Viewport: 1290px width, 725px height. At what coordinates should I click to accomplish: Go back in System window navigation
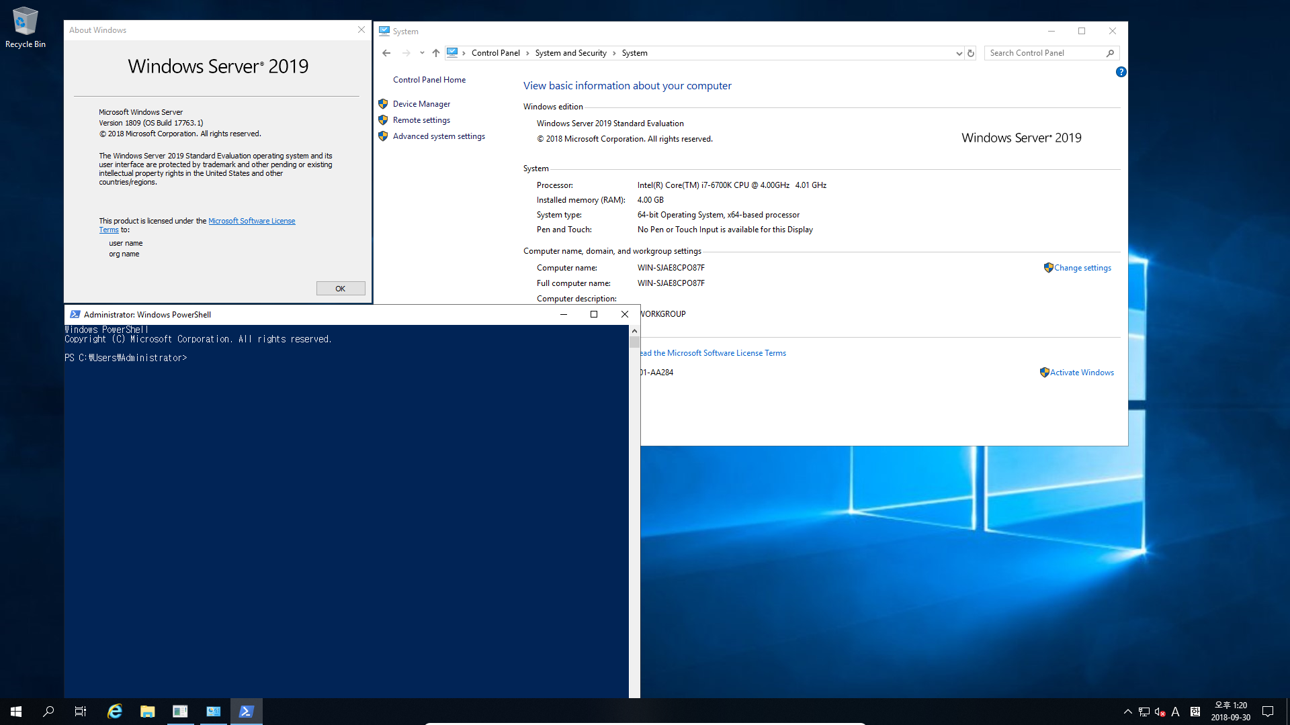coord(386,53)
